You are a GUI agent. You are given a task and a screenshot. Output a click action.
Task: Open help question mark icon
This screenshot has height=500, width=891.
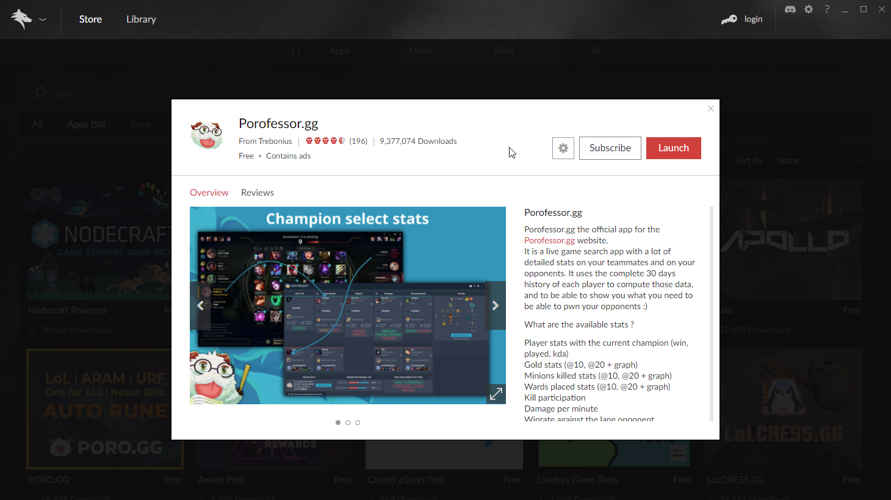coord(827,9)
